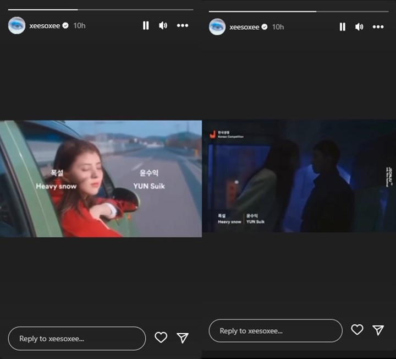Like the right story with the heart icon
396x359 pixels.
(x=357, y=330)
